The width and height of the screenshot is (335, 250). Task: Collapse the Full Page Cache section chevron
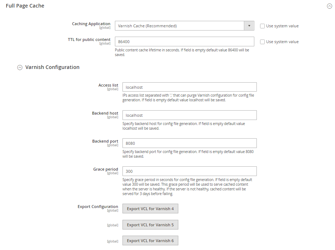(x=330, y=6)
